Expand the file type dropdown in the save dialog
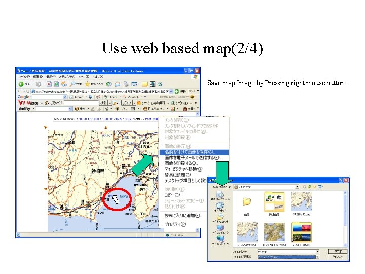Viewport: 365px width, 274px height. [317, 257]
